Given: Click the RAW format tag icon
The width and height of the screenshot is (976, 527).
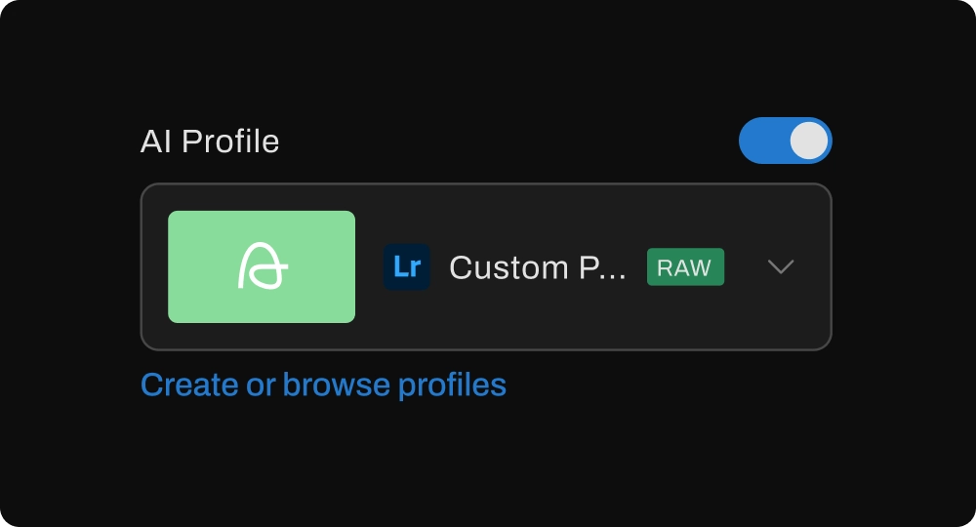Looking at the screenshot, I should (685, 266).
